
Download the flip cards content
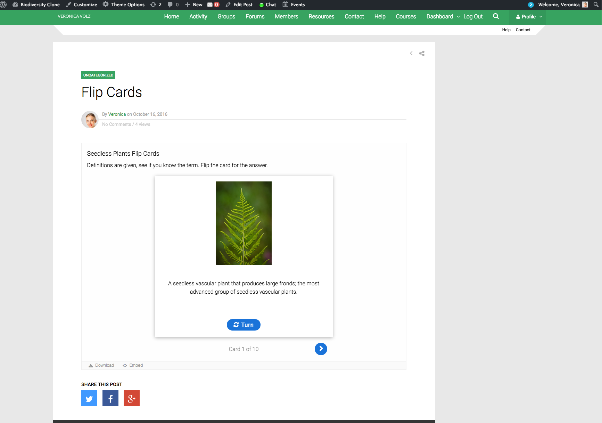pyautogui.click(x=101, y=365)
